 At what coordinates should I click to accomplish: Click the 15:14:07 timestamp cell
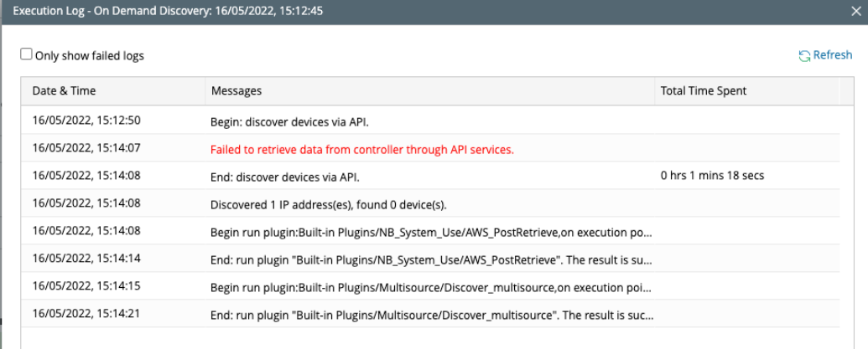pyautogui.click(x=86, y=149)
